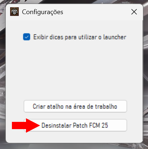The width and height of the screenshot is (148, 149).
Task: Uninstall the FCM 25 patch
Action: (75, 125)
